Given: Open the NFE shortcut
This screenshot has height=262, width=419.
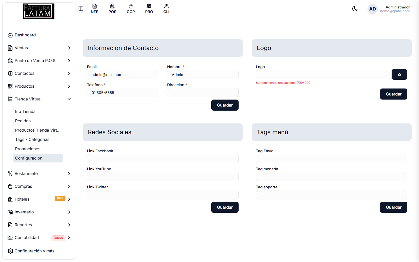Looking at the screenshot, I should point(95,9).
